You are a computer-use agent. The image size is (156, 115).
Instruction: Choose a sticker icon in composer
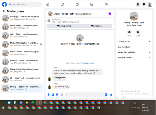[57, 95]
